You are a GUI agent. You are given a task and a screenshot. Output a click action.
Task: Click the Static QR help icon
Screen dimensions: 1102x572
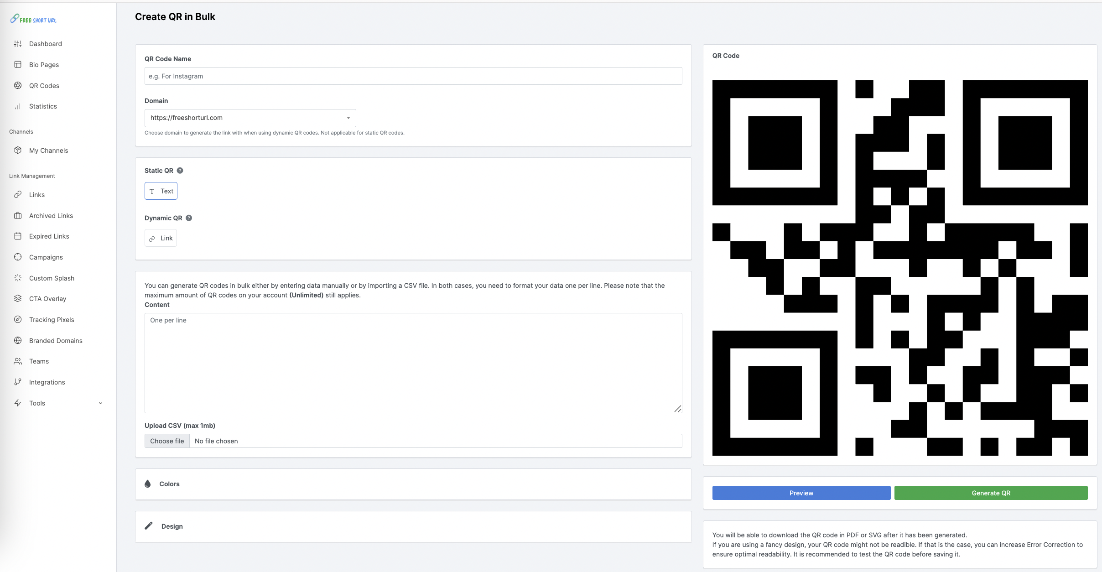tap(180, 170)
